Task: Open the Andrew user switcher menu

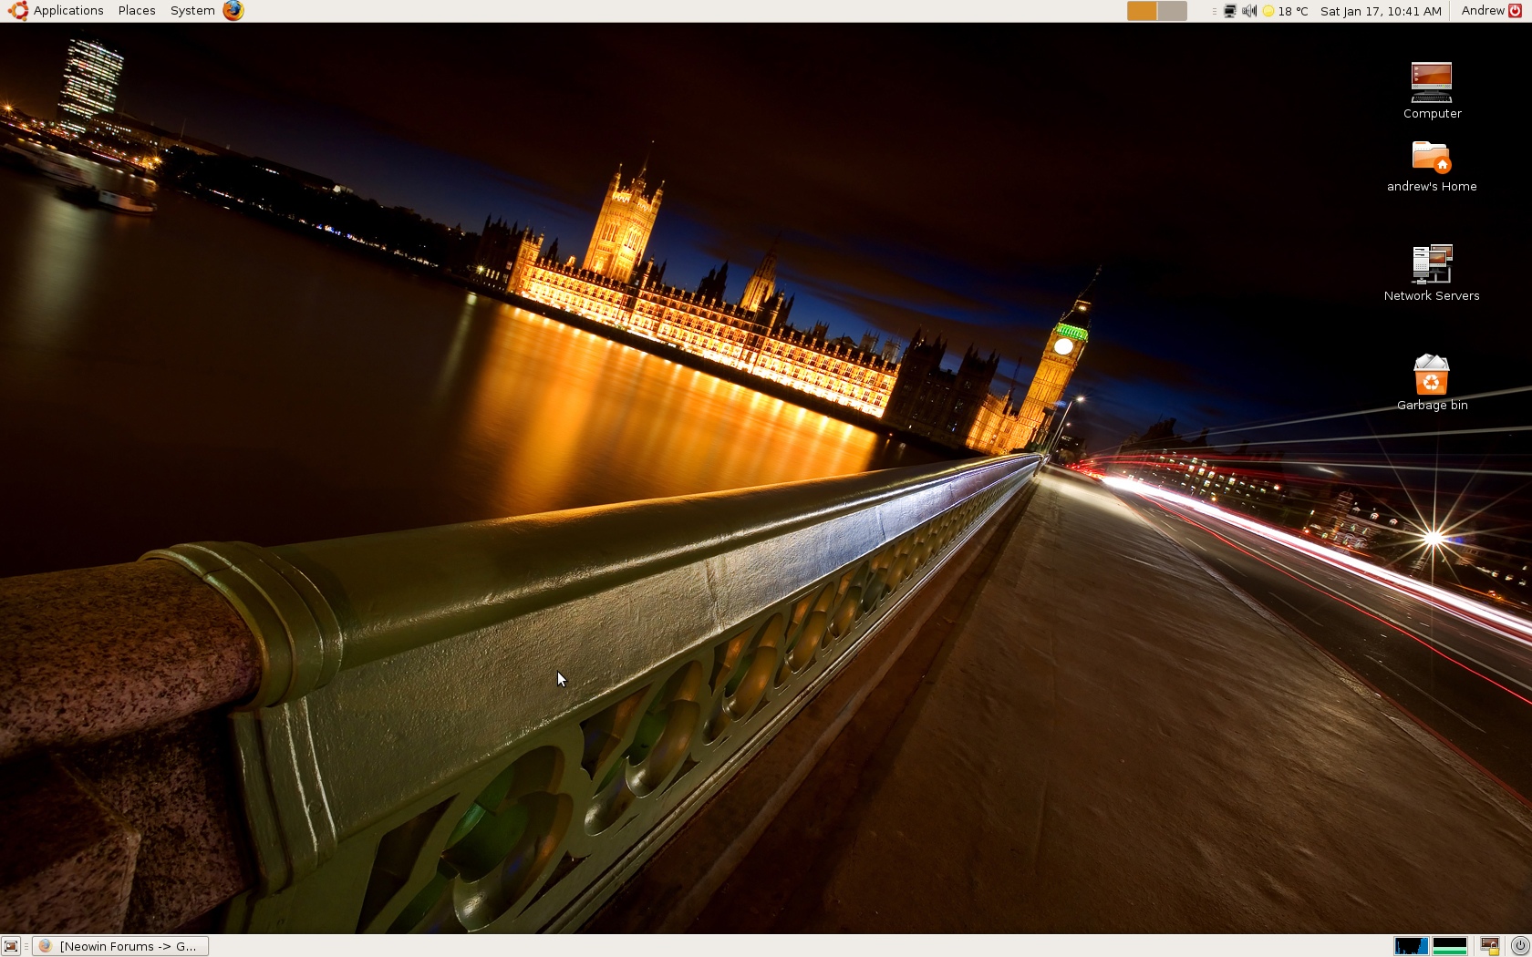Action: tap(1483, 11)
